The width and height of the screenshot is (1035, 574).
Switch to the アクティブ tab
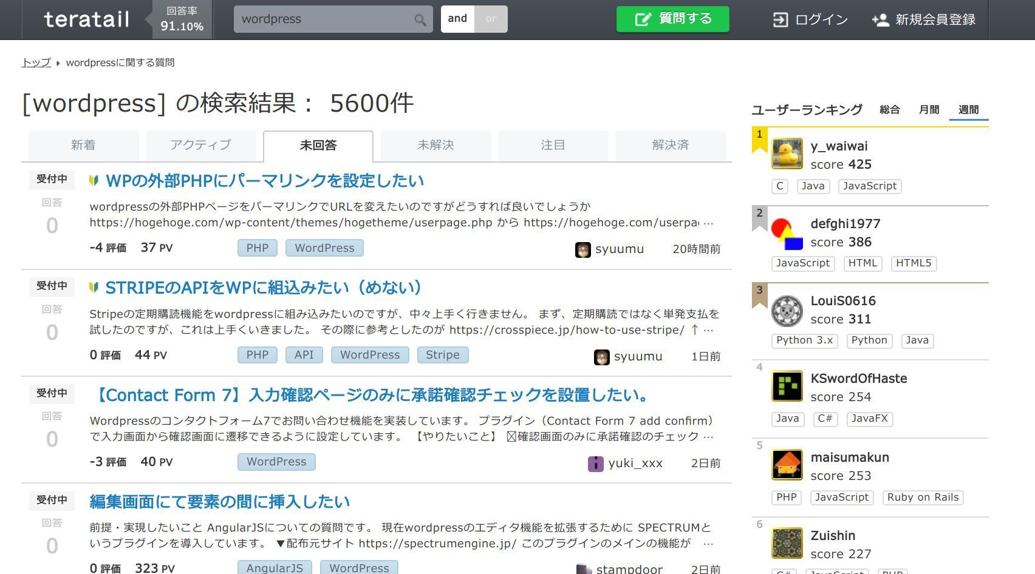[x=200, y=146]
